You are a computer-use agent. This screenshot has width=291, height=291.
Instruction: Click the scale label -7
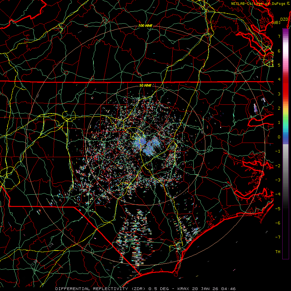pos(278,237)
